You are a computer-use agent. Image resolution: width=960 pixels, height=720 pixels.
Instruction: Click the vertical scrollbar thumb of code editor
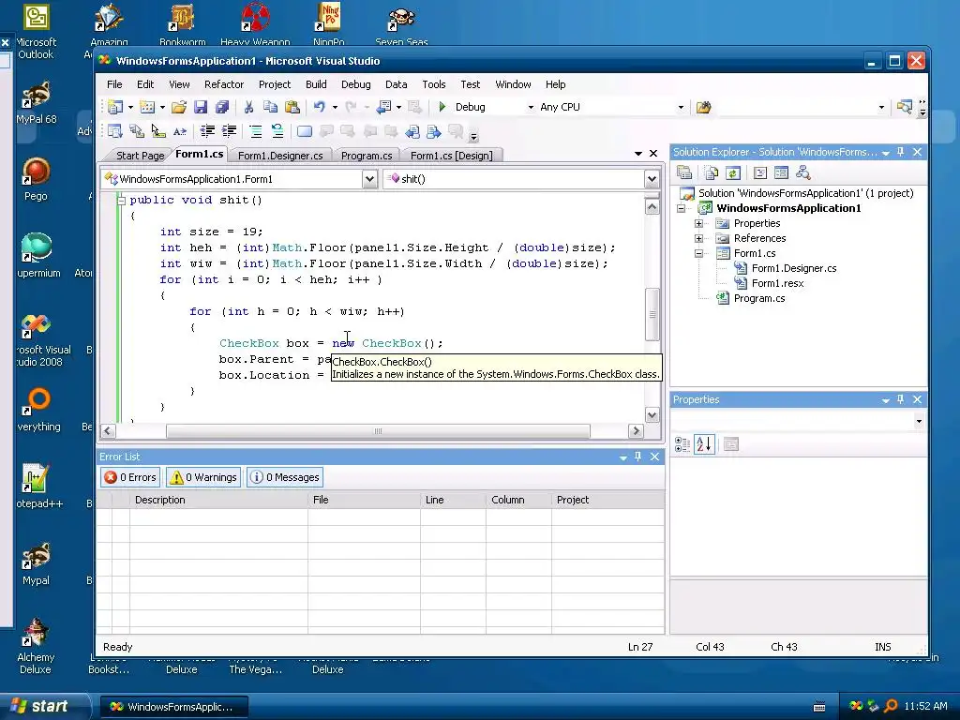(x=652, y=314)
